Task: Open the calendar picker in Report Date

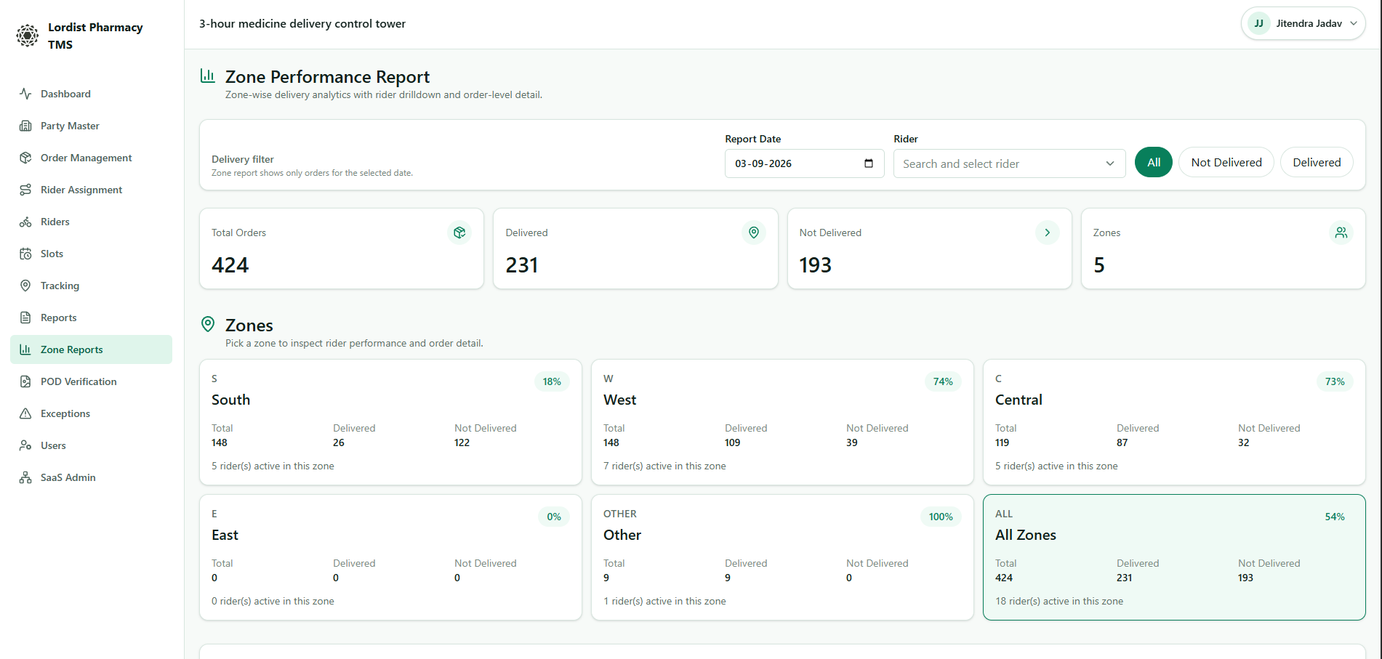Action: coord(869,163)
